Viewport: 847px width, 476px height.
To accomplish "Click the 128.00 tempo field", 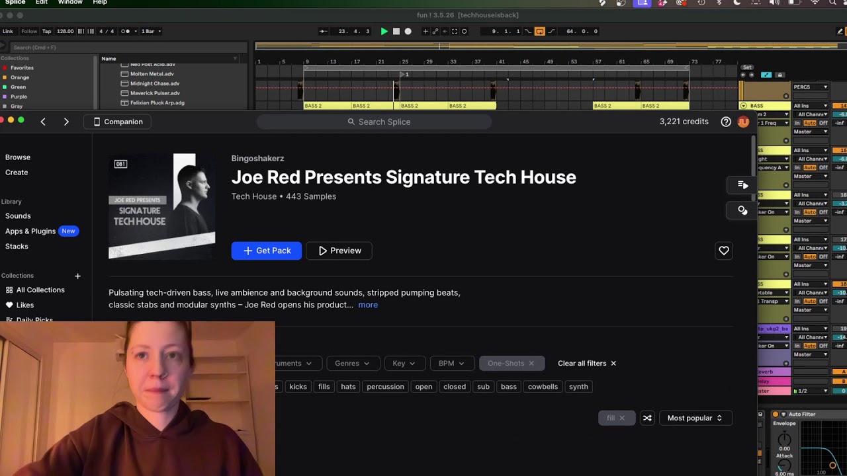I will tap(66, 31).
